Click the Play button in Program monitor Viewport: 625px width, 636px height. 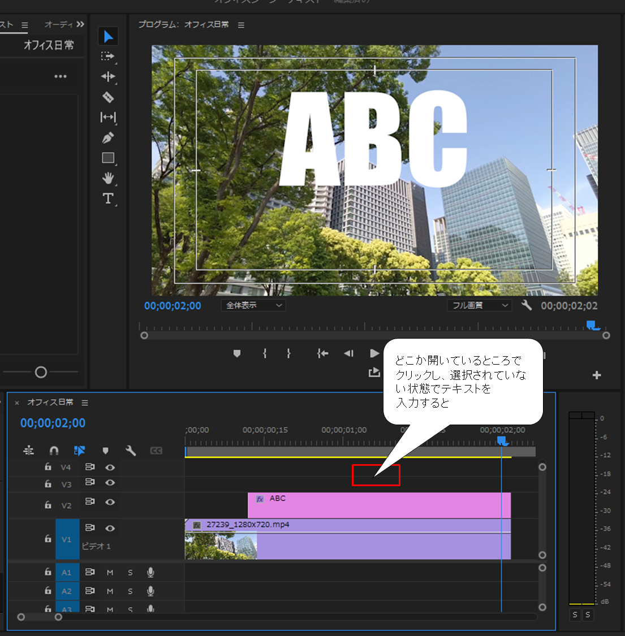(374, 353)
